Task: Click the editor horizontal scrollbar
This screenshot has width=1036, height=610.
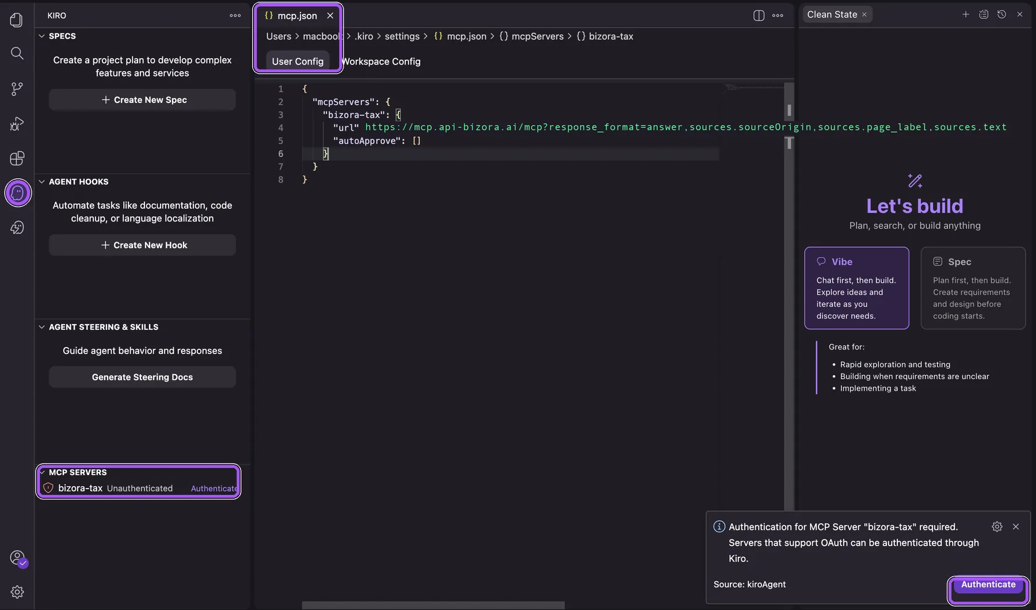Action: pyautogui.click(x=433, y=605)
